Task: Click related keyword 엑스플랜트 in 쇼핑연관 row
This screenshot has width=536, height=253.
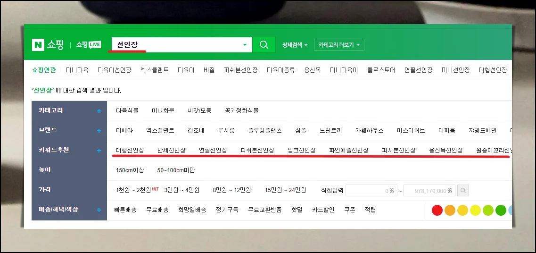Action: (155, 70)
